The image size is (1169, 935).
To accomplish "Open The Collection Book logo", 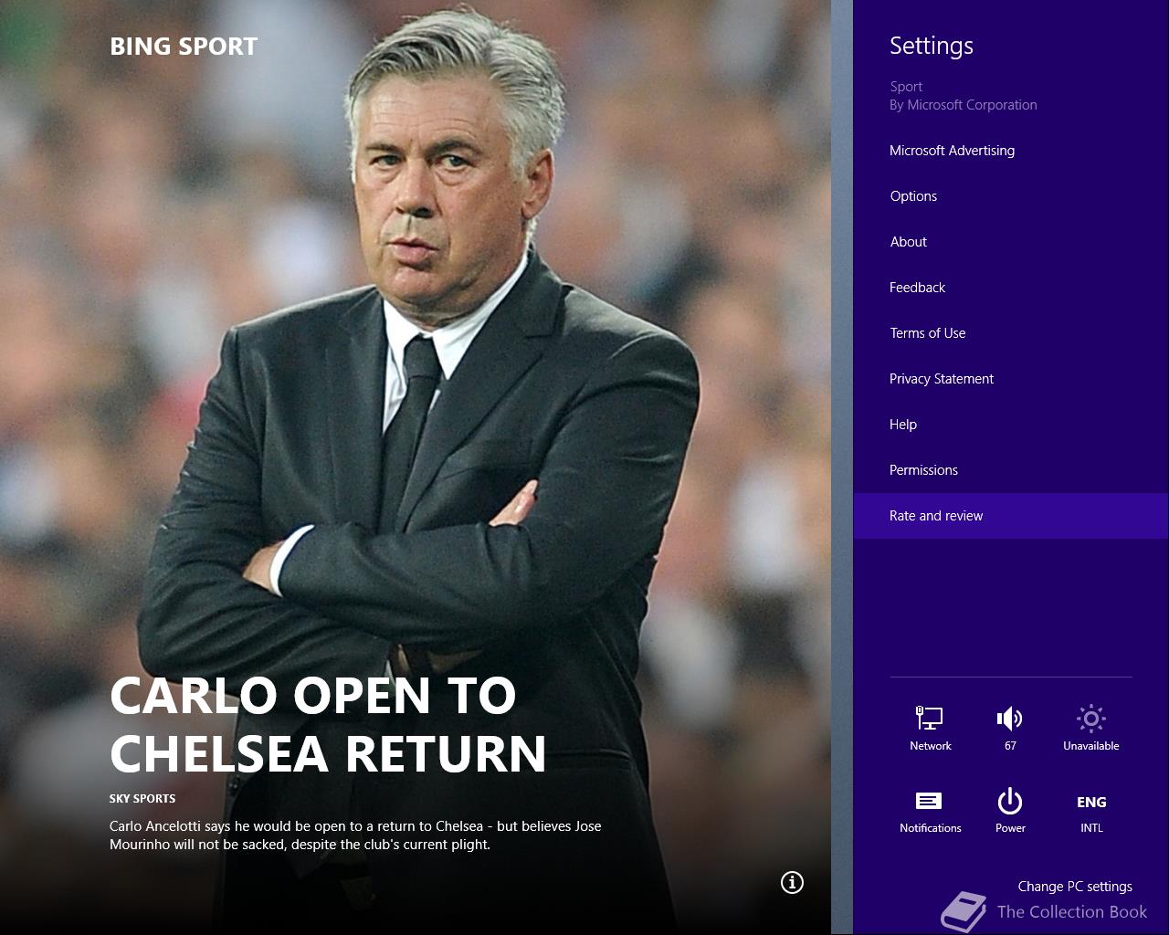I will tap(1045, 911).
